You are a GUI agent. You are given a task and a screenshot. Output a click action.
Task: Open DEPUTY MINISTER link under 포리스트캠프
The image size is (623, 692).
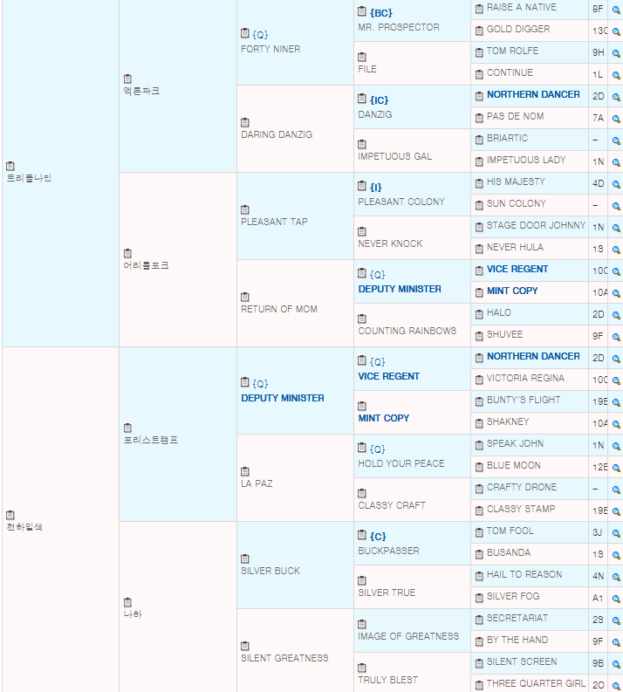point(283,398)
